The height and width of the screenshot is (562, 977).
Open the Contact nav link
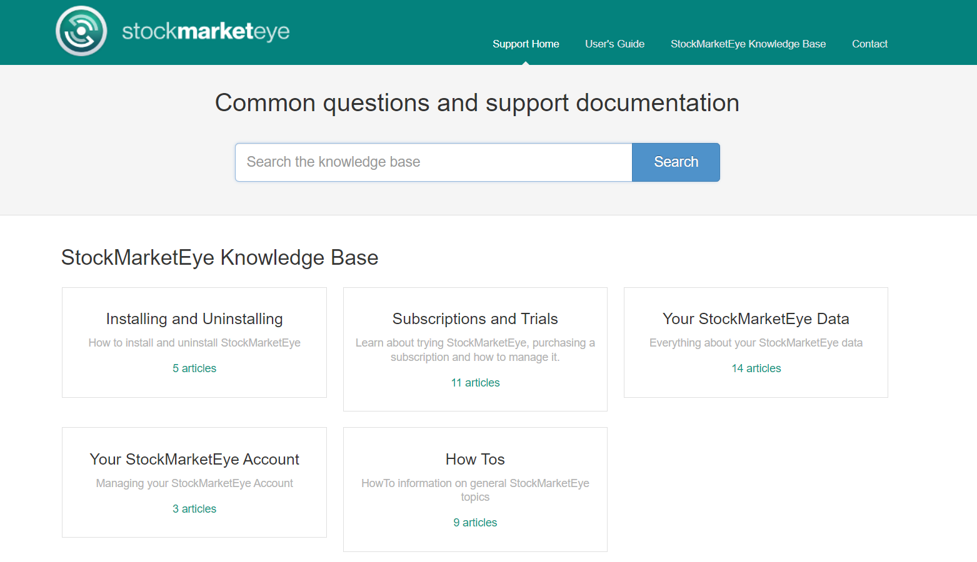869,44
